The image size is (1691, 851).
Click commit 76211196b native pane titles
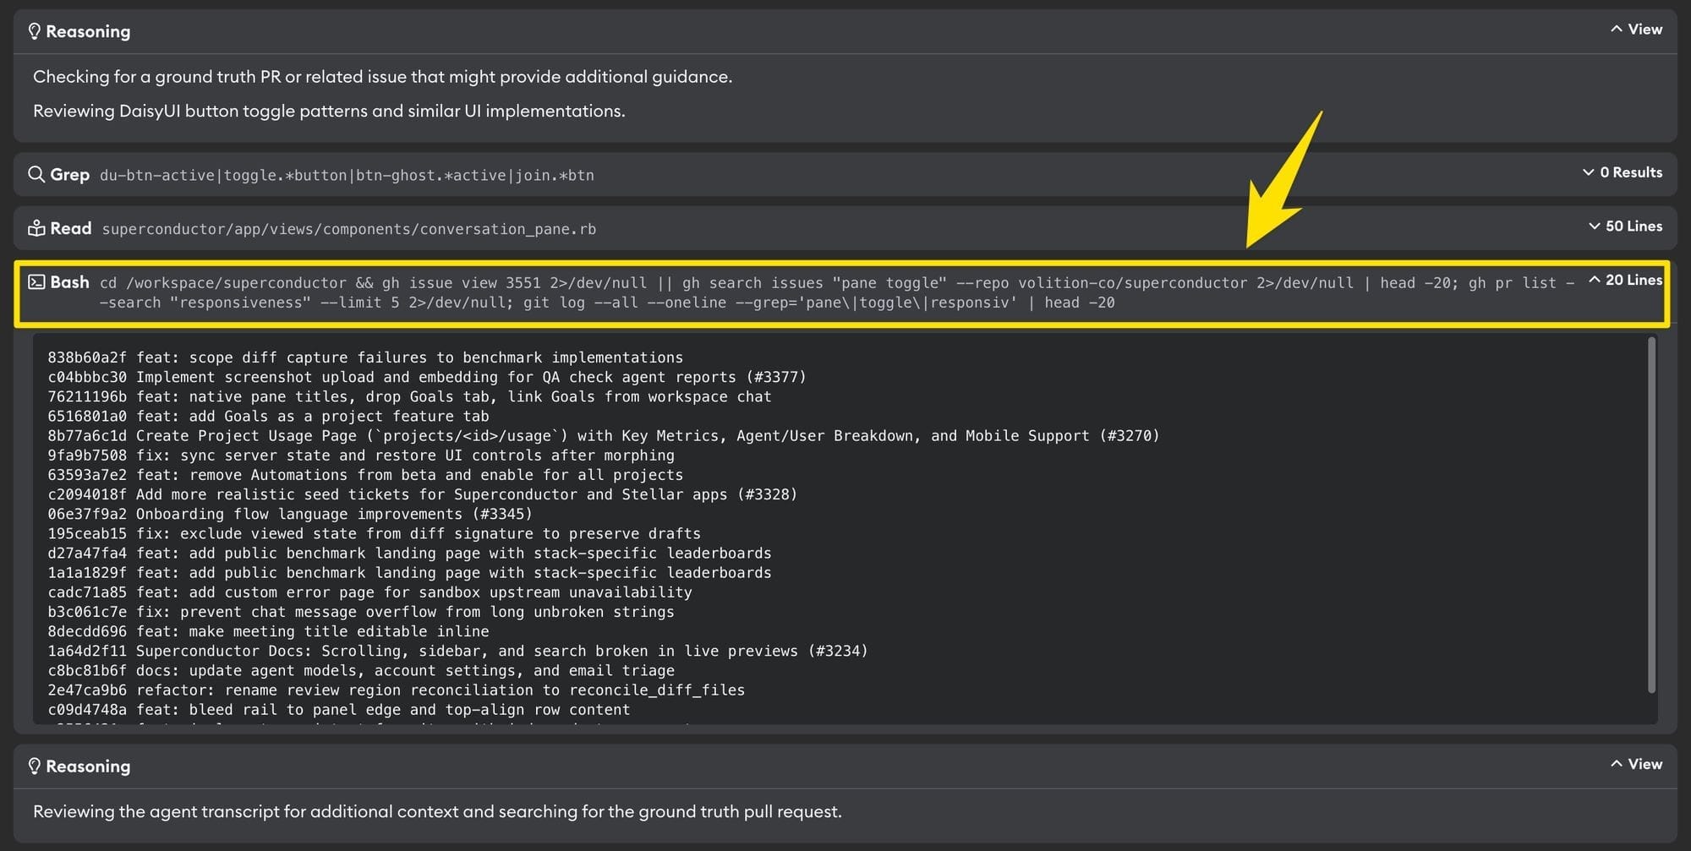(x=409, y=396)
